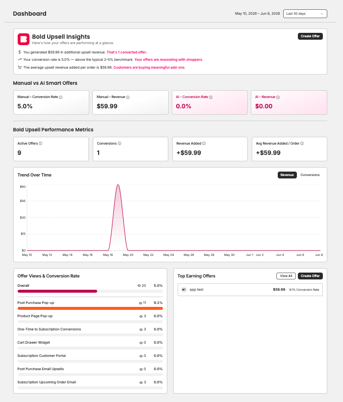Image resolution: width=343 pixels, height=402 pixels.
Task: Click the Cart Drawer Widget row label
Action: point(33,343)
